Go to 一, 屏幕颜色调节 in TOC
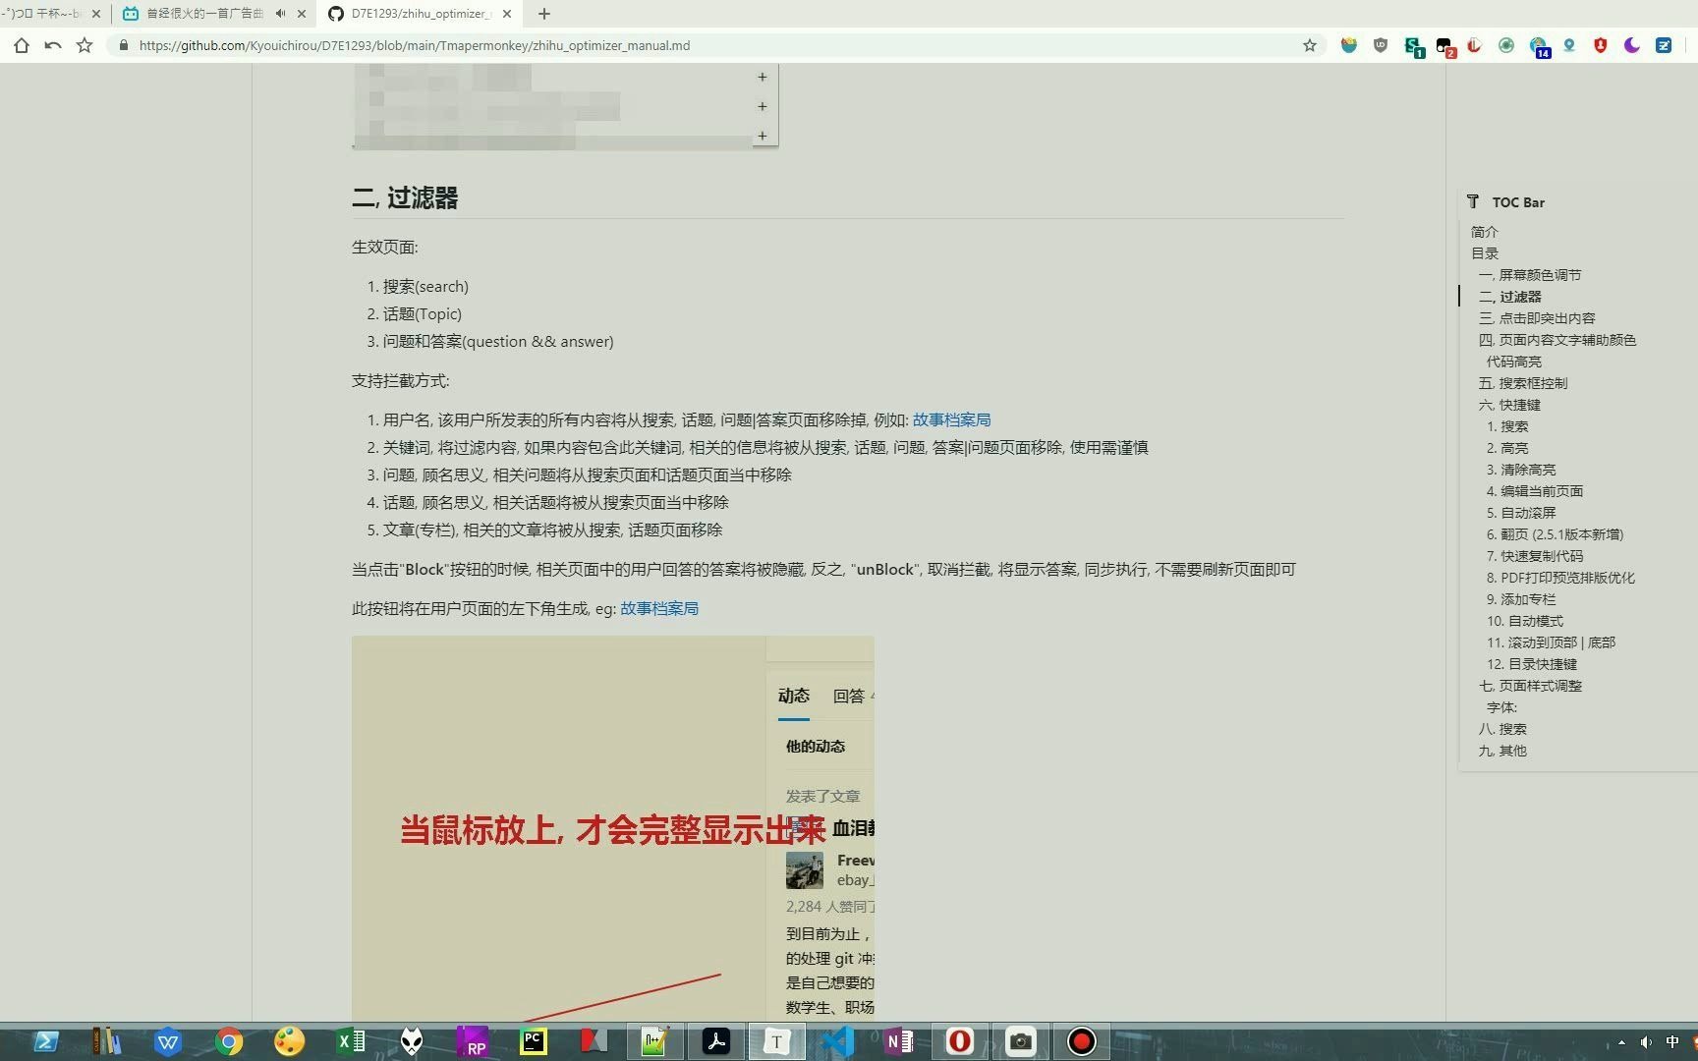The height and width of the screenshot is (1061, 1698). pyautogui.click(x=1530, y=275)
